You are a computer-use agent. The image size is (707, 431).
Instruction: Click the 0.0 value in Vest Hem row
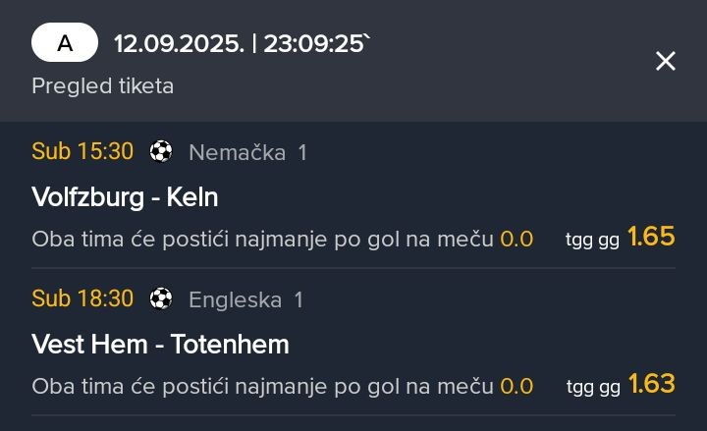coord(517,387)
